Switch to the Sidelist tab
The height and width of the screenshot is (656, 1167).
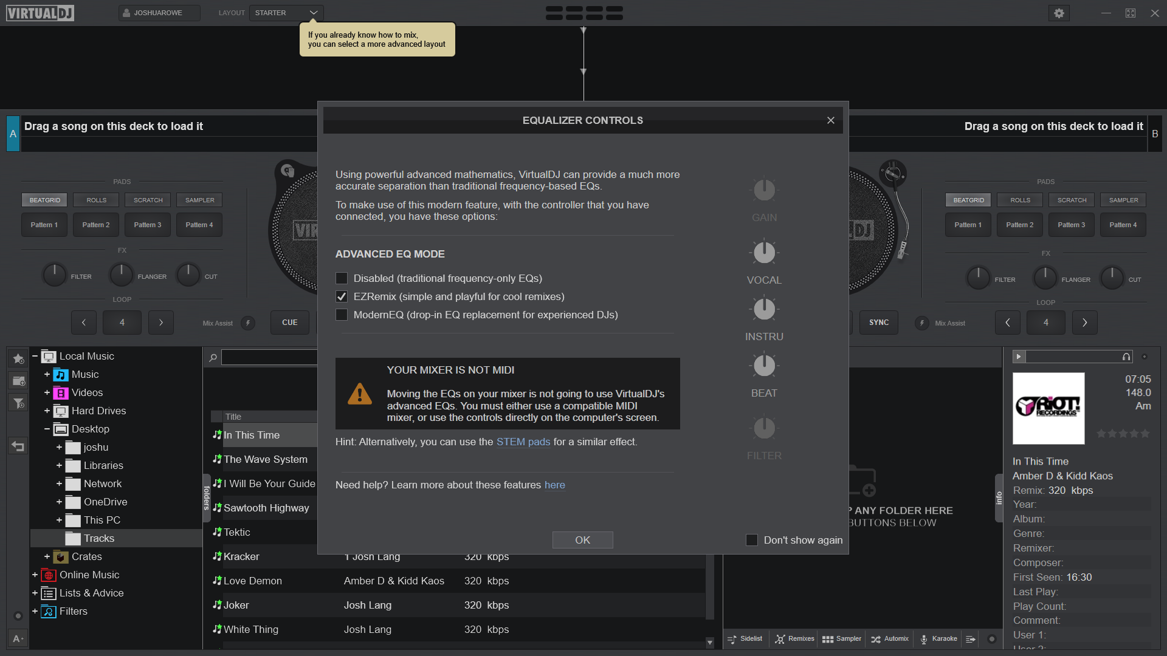click(745, 639)
